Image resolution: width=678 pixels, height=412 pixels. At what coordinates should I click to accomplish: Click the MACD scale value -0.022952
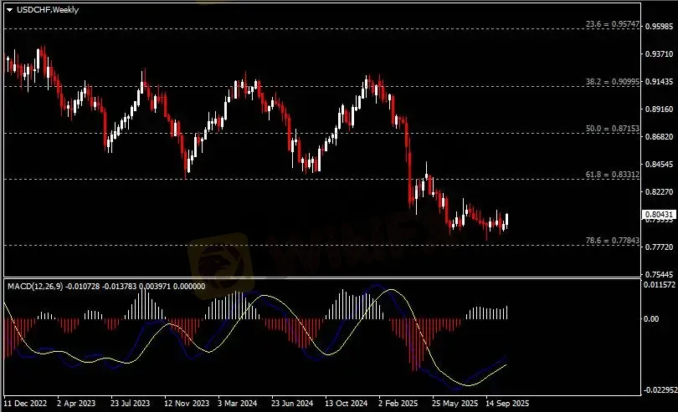tap(660, 390)
